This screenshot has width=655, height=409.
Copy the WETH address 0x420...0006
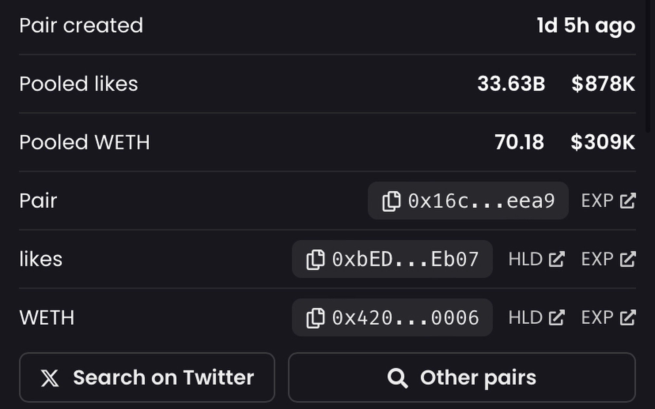click(315, 318)
